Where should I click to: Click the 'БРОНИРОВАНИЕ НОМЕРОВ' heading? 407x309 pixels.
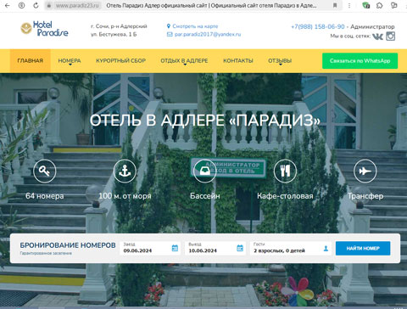(x=68, y=245)
